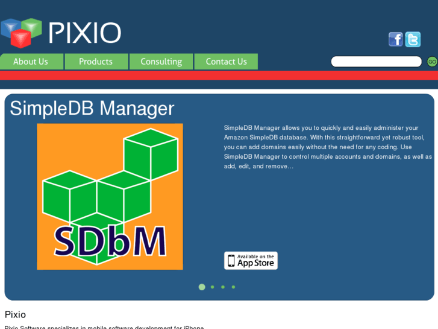This screenshot has height=329, width=438.
Task: Open the Consulting menu
Action: (161, 62)
